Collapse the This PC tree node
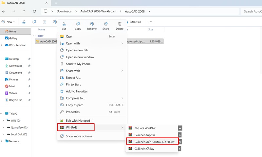 tap(2, 113)
